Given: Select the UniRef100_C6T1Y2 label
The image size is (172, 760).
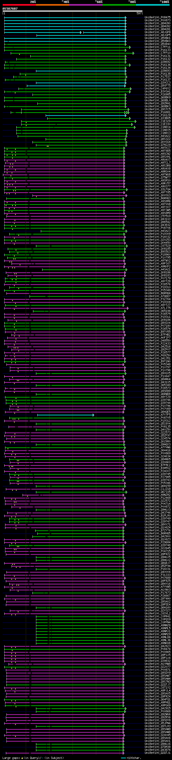Looking at the screenshot, I should 157,688.
